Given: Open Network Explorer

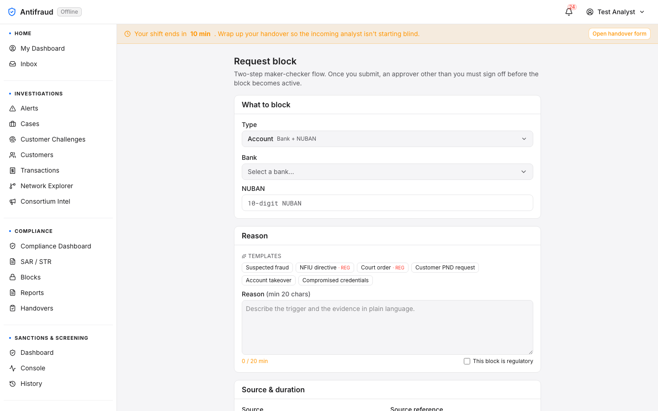Looking at the screenshot, I should (58, 186).
